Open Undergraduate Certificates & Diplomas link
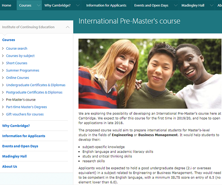Image resolution: width=222 pixels, height=185 pixels. coord(36,85)
